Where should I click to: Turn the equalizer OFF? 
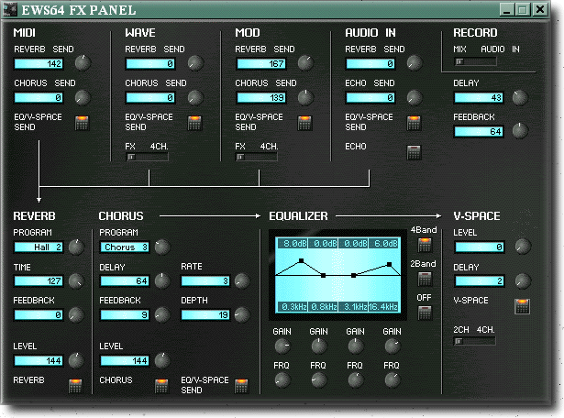click(x=425, y=313)
